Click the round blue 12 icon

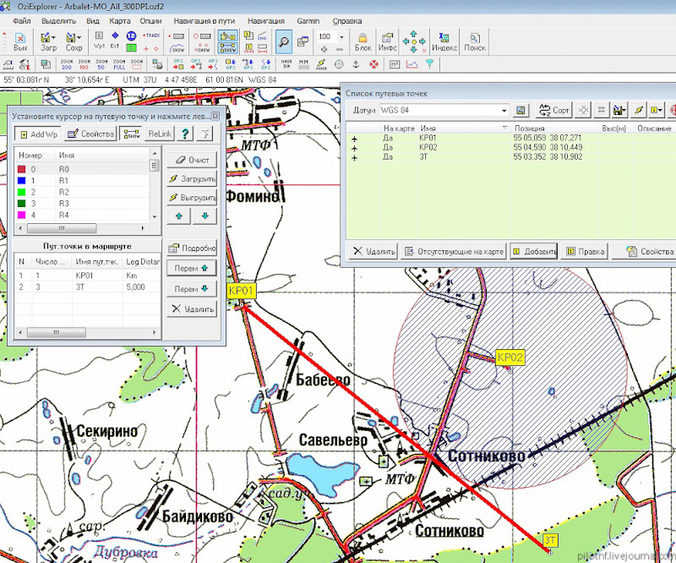(x=131, y=36)
